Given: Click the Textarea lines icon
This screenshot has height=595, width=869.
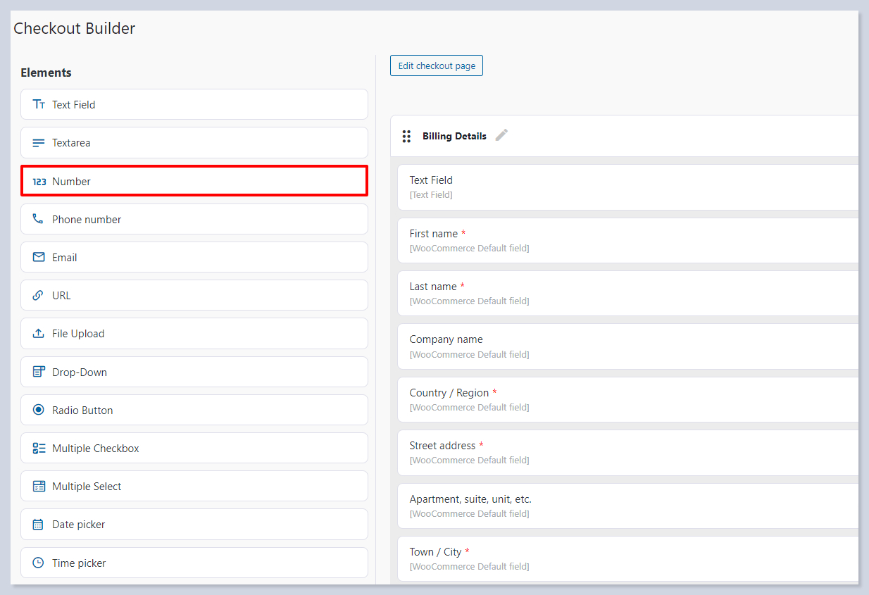Looking at the screenshot, I should pyautogui.click(x=39, y=143).
